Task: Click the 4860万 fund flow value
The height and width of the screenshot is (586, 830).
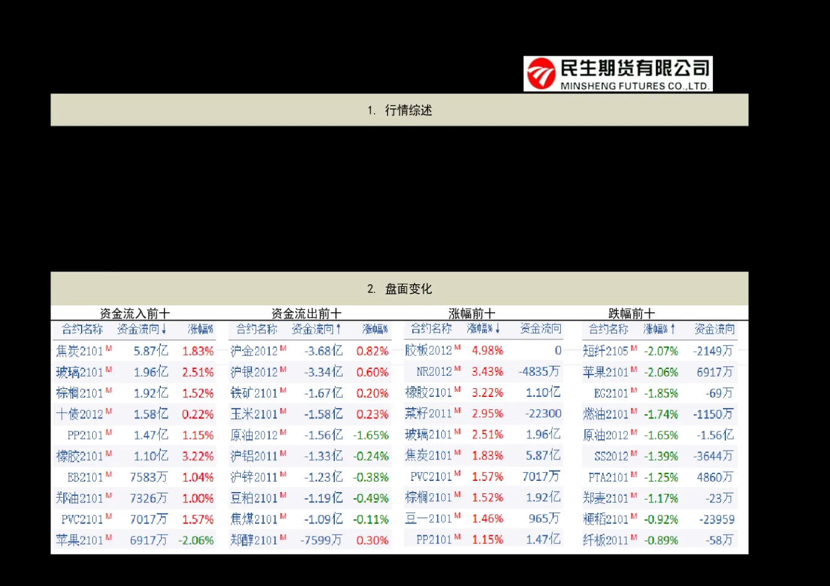Action: [715, 477]
